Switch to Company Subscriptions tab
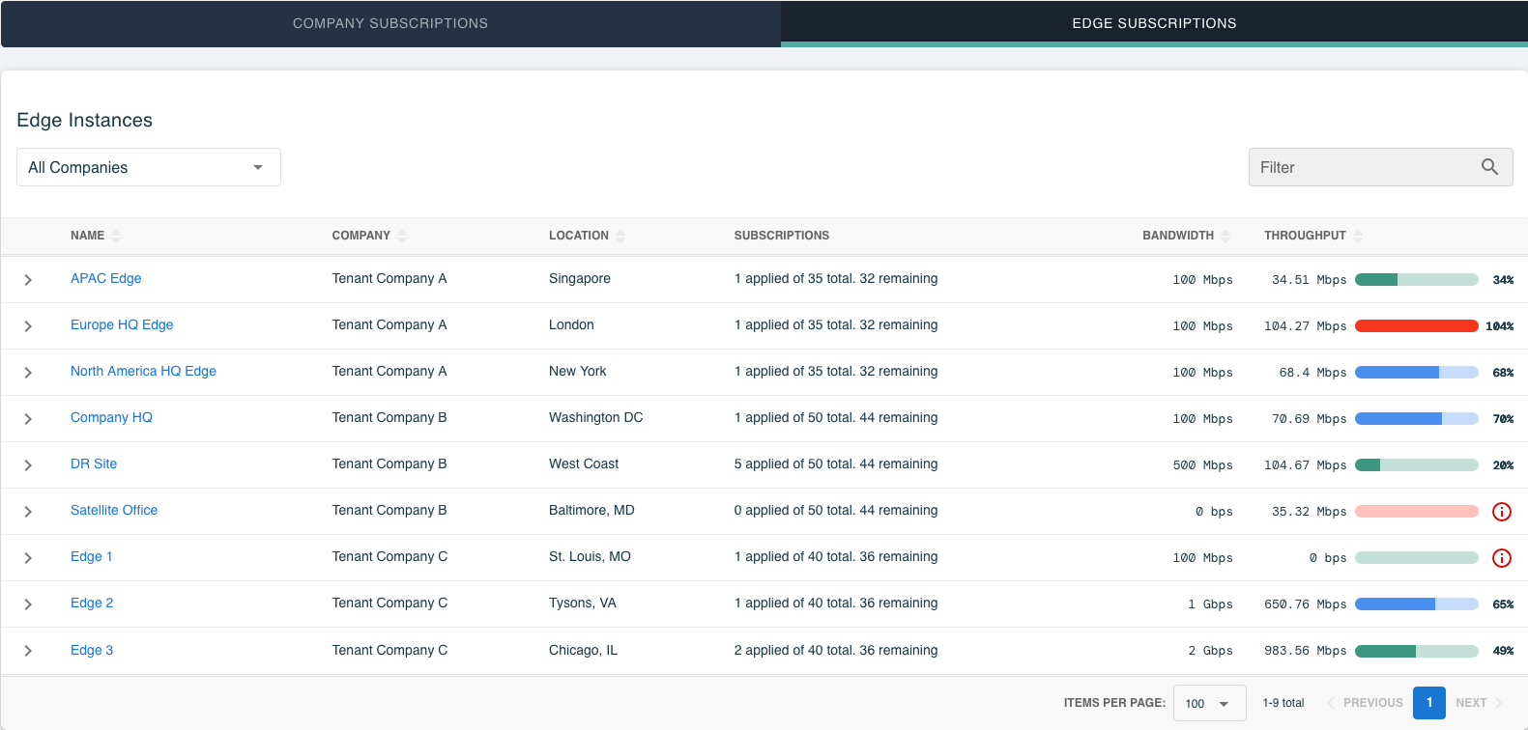This screenshot has width=1528, height=730. pos(390,23)
